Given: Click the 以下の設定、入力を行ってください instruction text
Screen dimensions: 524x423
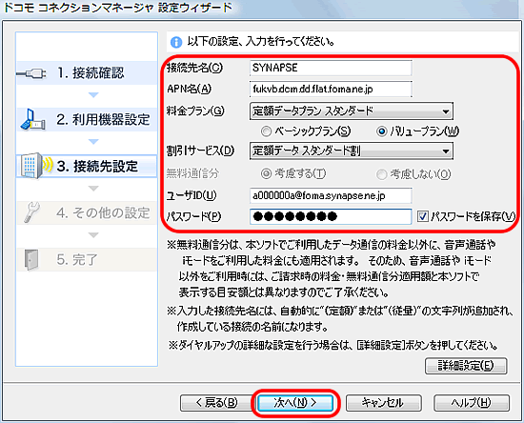Looking at the screenshot, I should (261, 42).
